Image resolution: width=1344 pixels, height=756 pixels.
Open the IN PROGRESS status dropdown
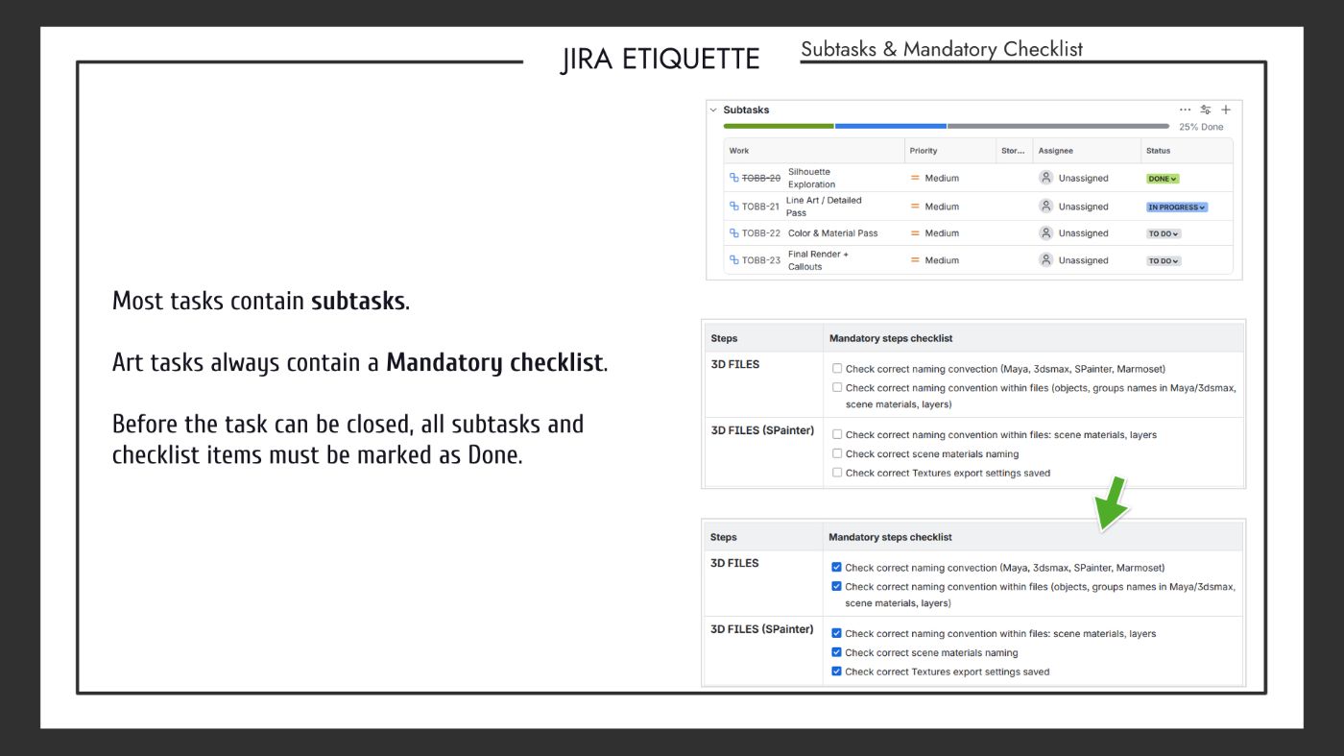click(x=1176, y=207)
